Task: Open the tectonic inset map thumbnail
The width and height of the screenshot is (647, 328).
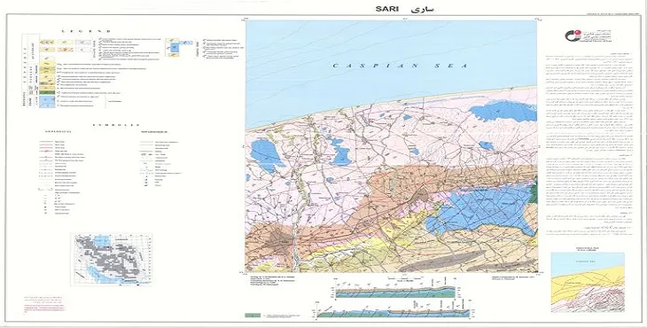Action: coord(588,282)
